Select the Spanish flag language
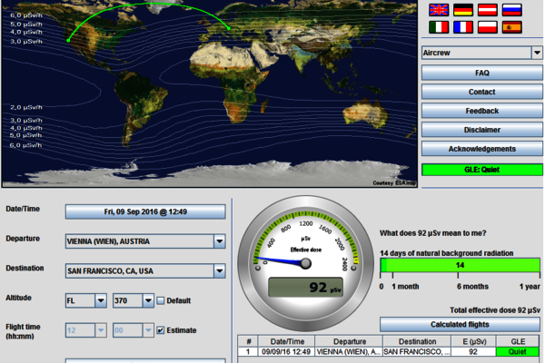This screenshot has width=545, height=363. pyautogui.click(x=512, y=27)
